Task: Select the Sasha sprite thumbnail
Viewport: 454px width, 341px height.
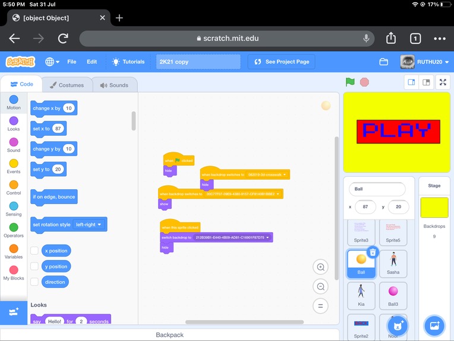Action: coord(393,264)
